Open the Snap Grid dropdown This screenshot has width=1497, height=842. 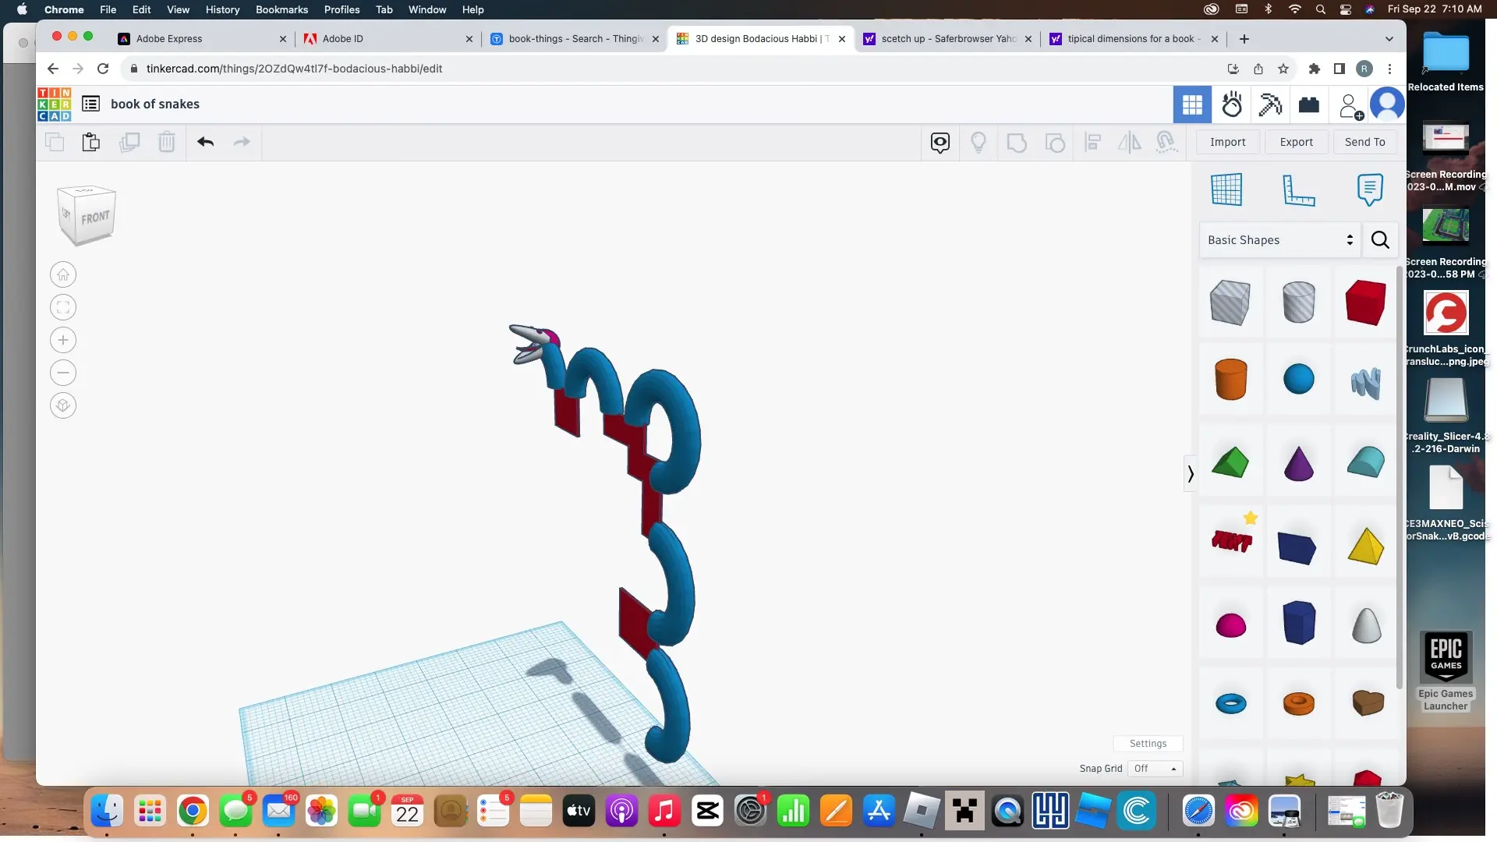(1155, 769)
